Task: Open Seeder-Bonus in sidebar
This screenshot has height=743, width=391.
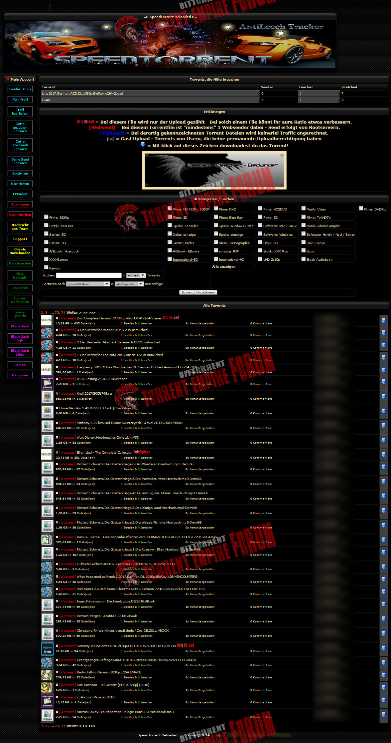Action: coord(20,89)
